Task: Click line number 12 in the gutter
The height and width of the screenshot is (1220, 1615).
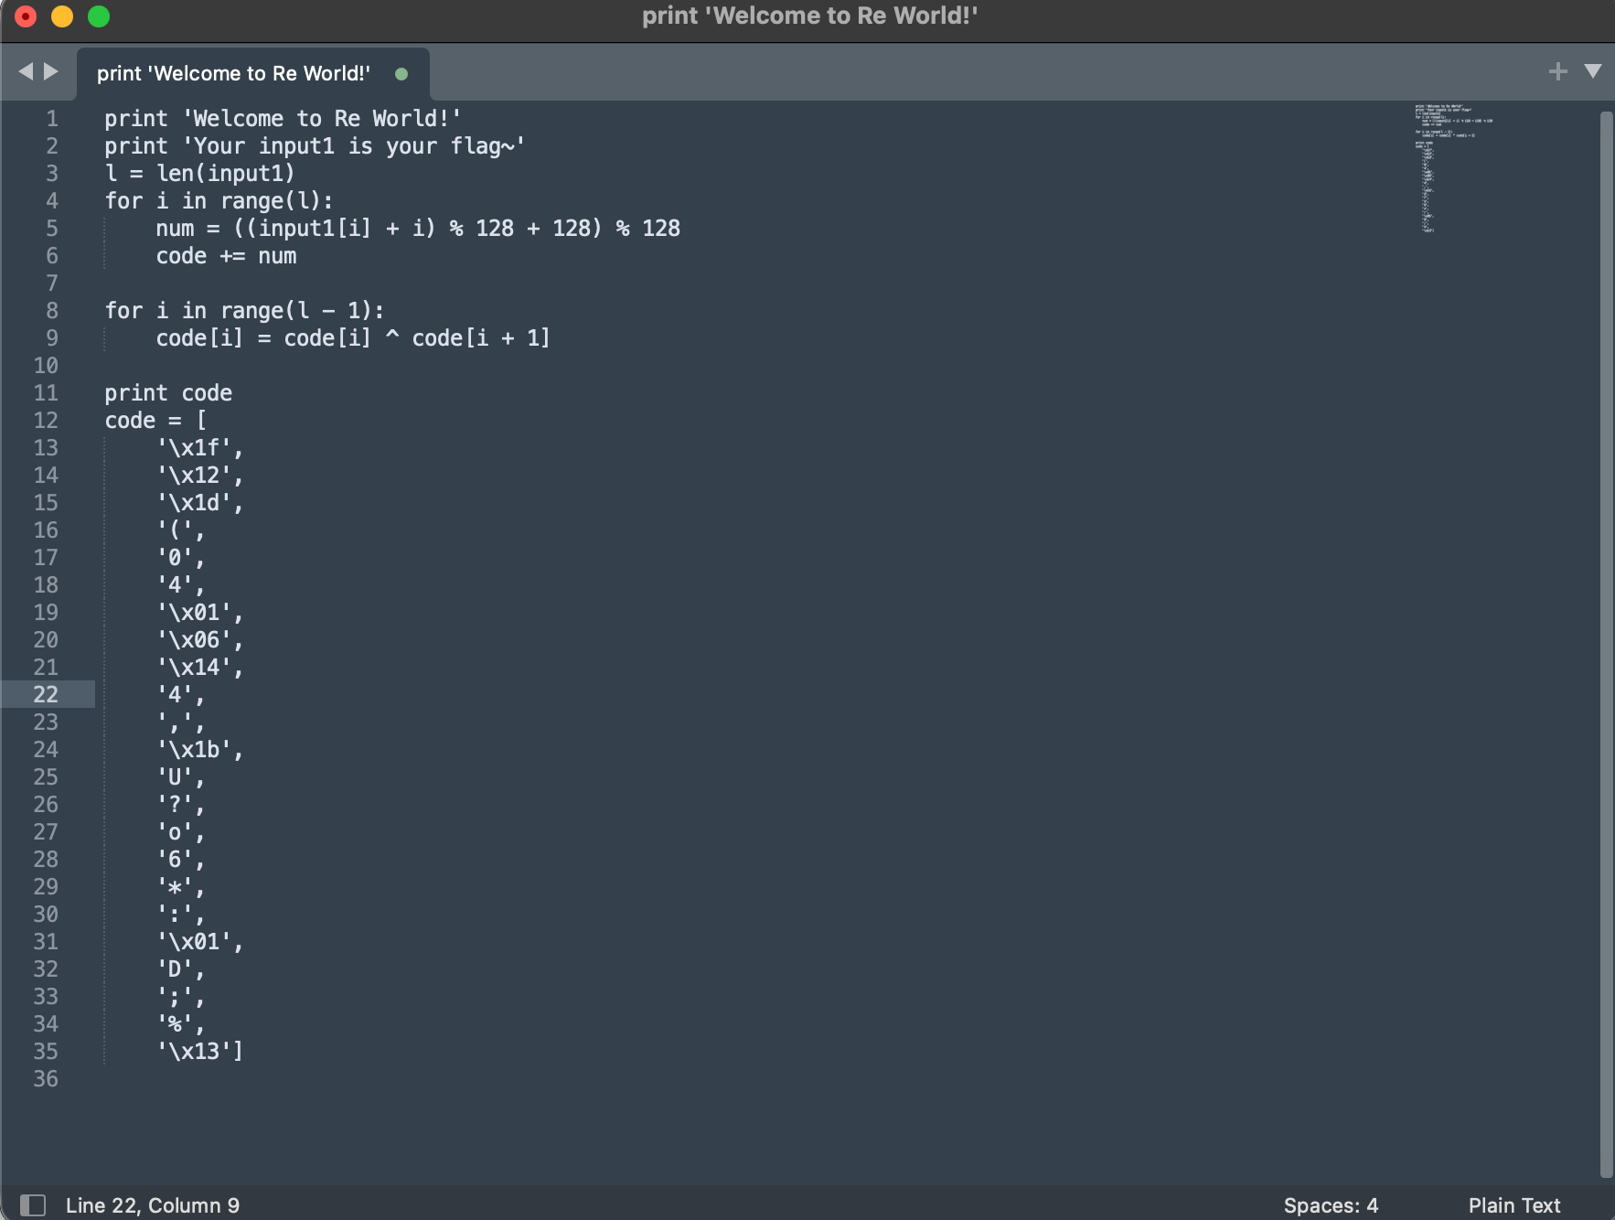Action: (46, 421)
